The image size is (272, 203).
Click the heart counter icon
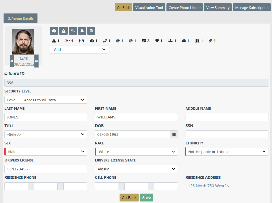(157, 41)
